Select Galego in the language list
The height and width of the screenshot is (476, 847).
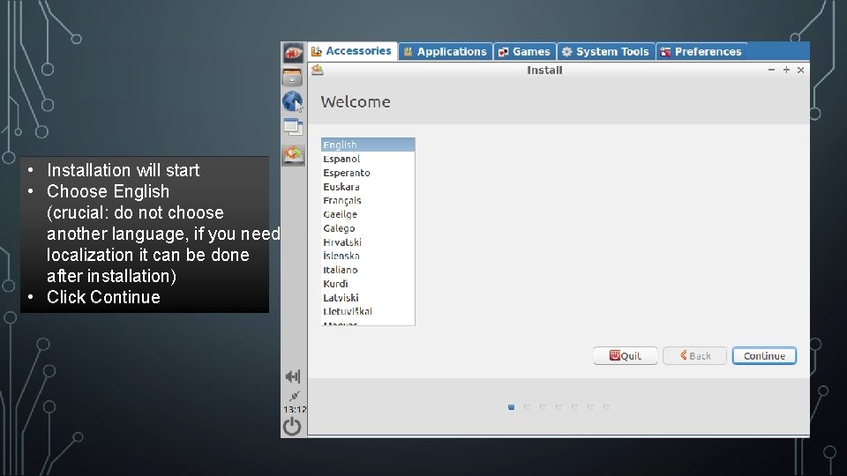click(x=368, y=228)
